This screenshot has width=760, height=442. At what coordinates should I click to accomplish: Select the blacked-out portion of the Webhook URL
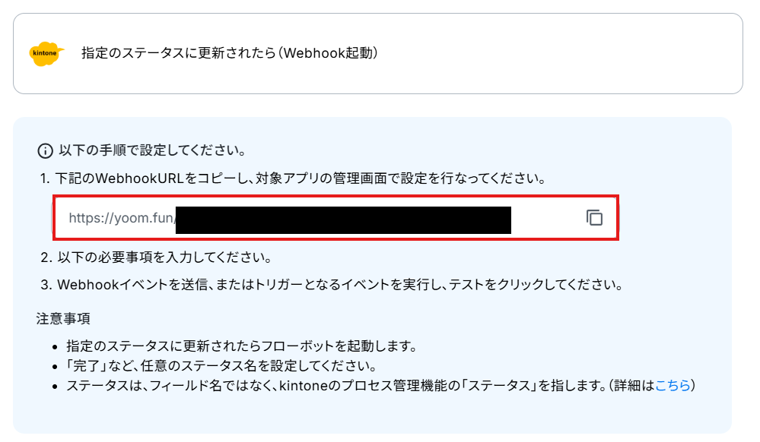point(343,219)
